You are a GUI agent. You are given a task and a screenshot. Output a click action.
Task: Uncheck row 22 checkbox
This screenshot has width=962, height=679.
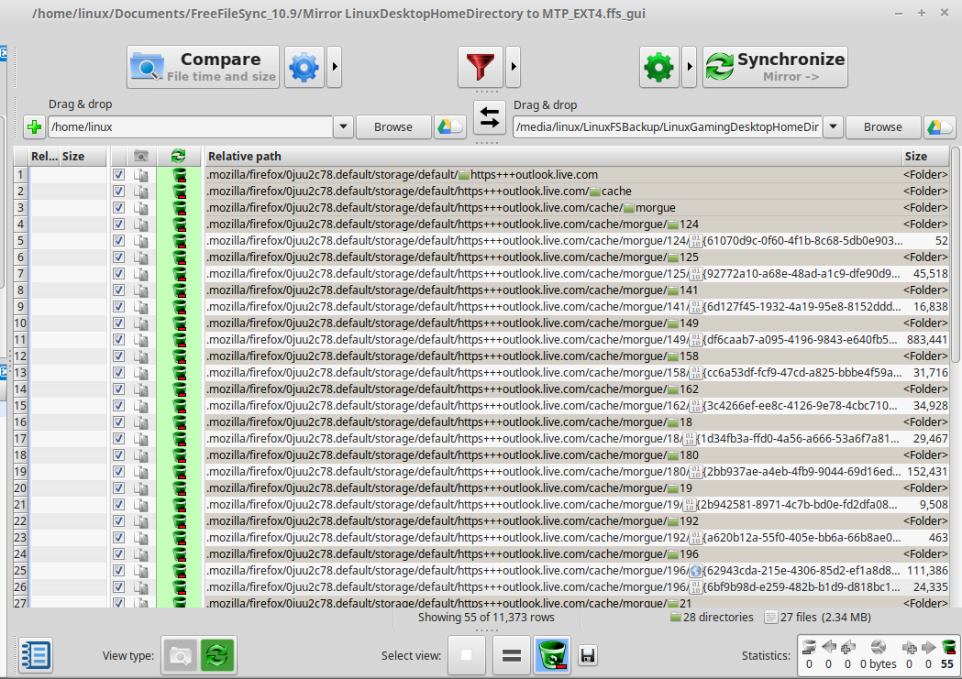118,521
